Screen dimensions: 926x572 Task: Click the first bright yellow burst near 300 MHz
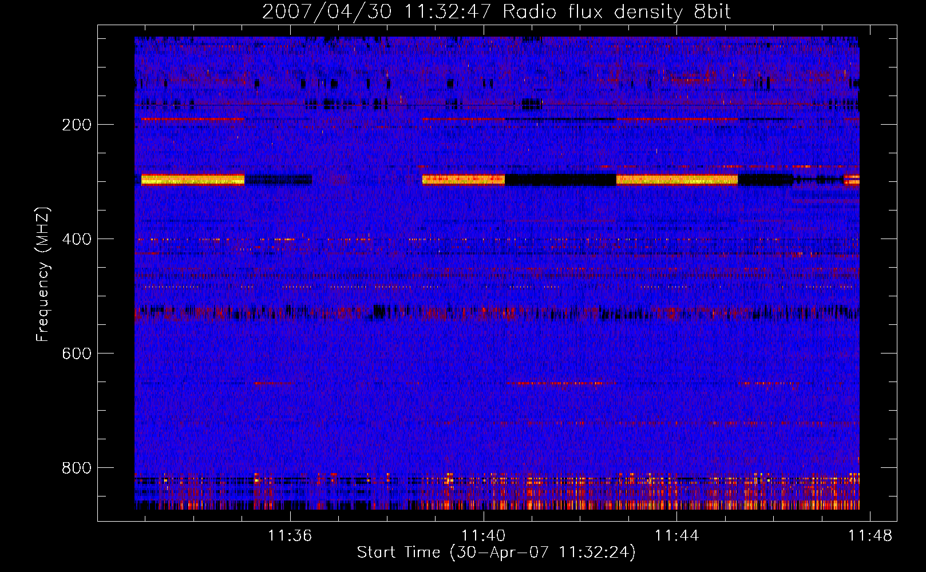coord(193,180)
